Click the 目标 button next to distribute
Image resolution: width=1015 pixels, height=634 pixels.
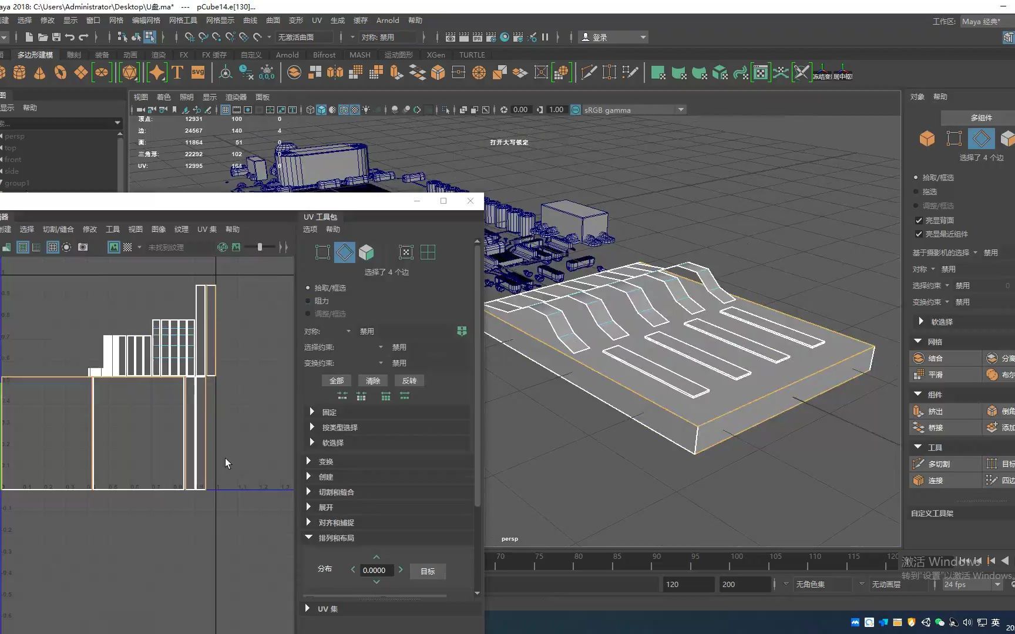[x=428, y=571]
